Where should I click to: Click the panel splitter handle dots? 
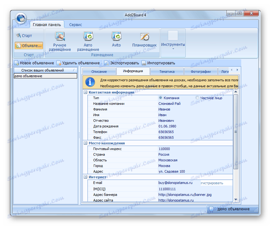coord(79,135)
